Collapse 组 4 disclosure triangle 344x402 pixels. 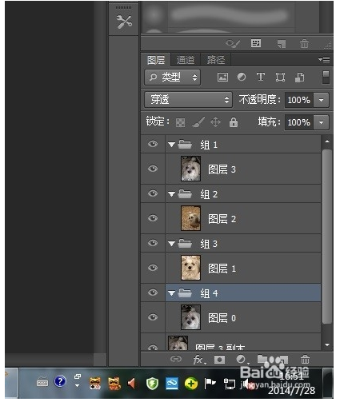pyautogui.click(x=171, y=293)
